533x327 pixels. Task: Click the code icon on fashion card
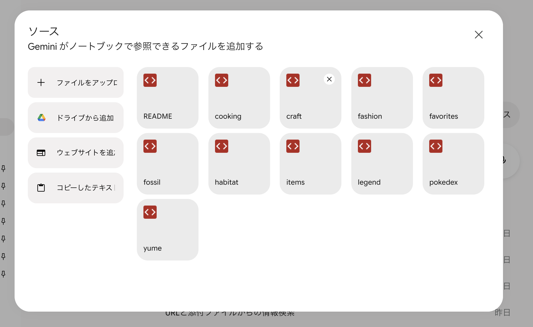(x=365, y=80)
